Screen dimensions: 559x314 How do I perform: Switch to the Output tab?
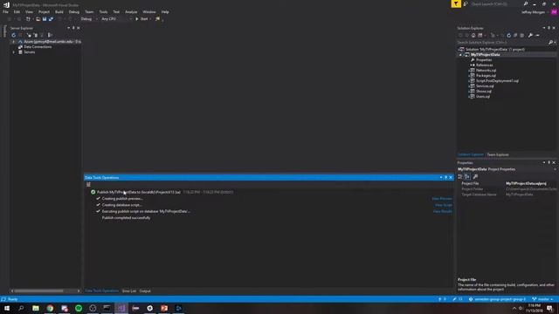point(145,290)
